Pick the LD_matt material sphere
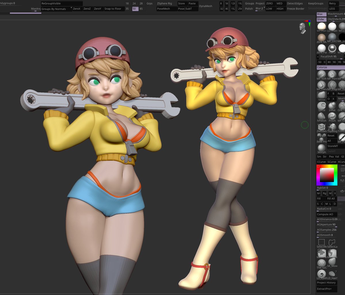Image resolution: width=345 pixels, height=295 pixels. tap(332, 27)
